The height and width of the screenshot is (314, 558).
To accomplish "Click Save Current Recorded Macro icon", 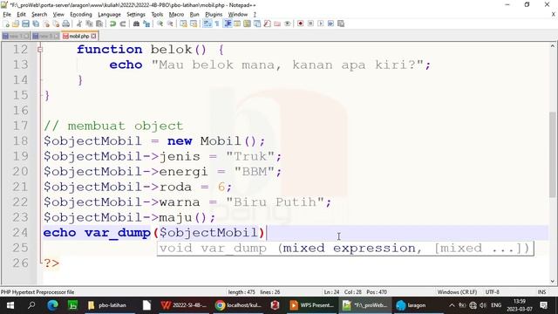I will point(341,24).
